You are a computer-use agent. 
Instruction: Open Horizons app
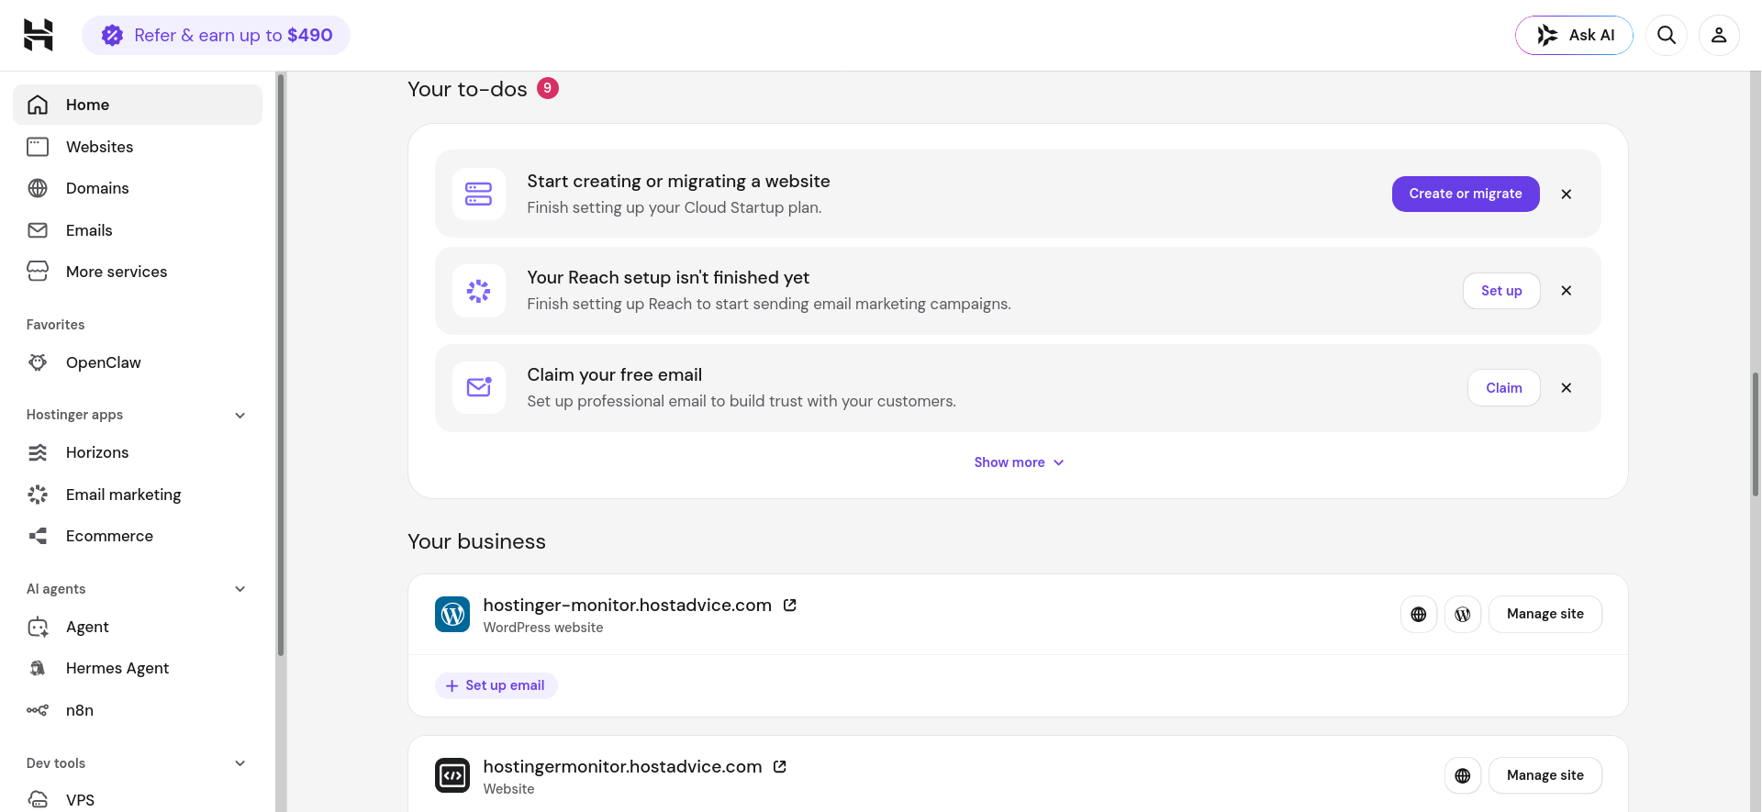point(138,452)
